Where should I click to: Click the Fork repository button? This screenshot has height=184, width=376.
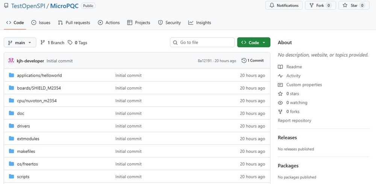(320, 6)
